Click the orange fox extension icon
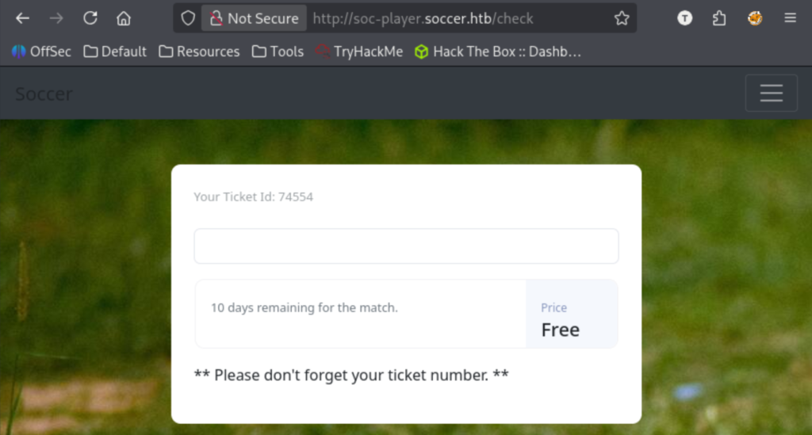 [x=755, y=18]
